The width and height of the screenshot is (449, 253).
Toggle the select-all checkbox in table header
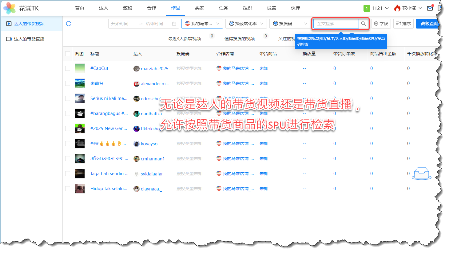tap(68, 54)
